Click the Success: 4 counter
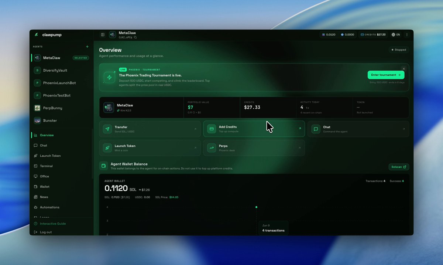Image resolution: width=443 pixels, height=265 pixels. [398, 181]
